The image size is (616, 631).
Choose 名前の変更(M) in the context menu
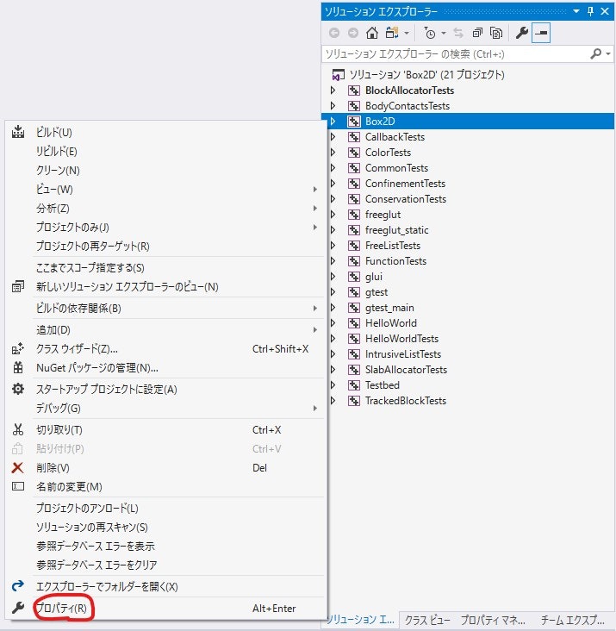[x=165, y=487]
